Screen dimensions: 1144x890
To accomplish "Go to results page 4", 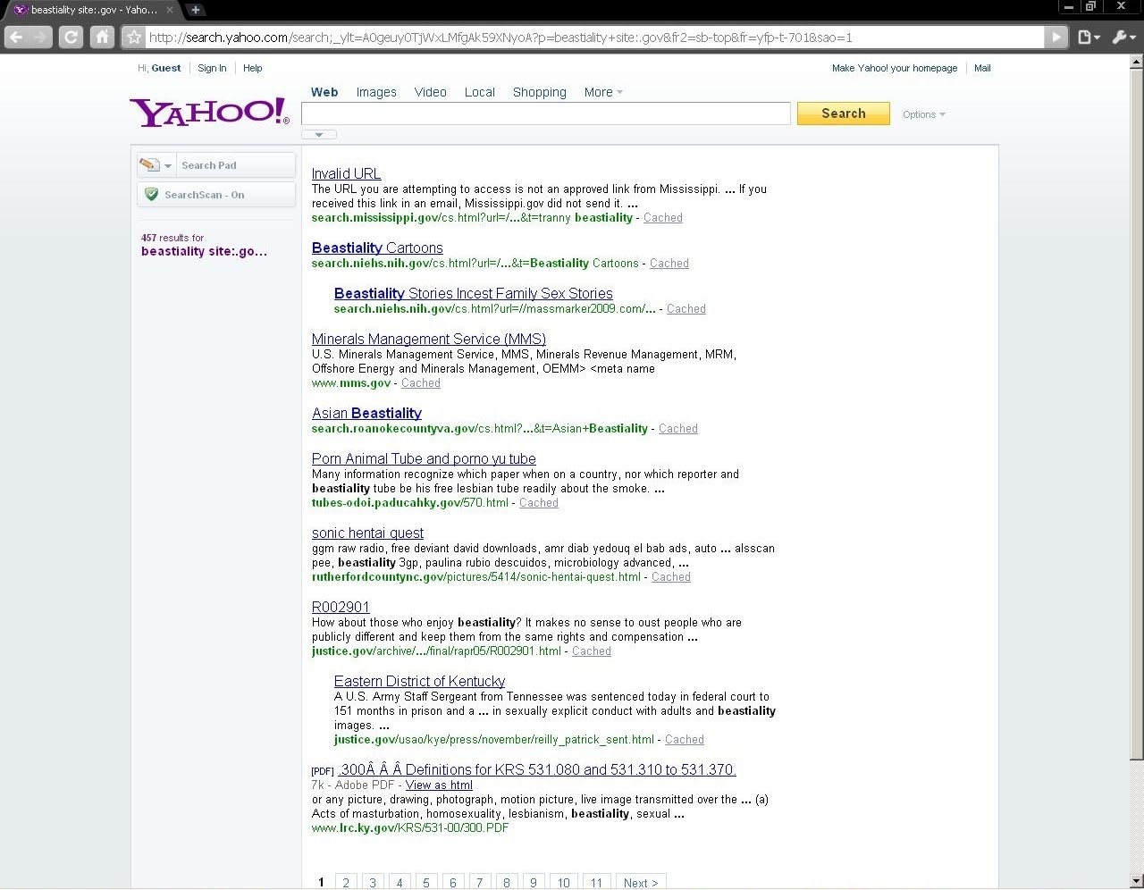I will (x=400, y=882).
